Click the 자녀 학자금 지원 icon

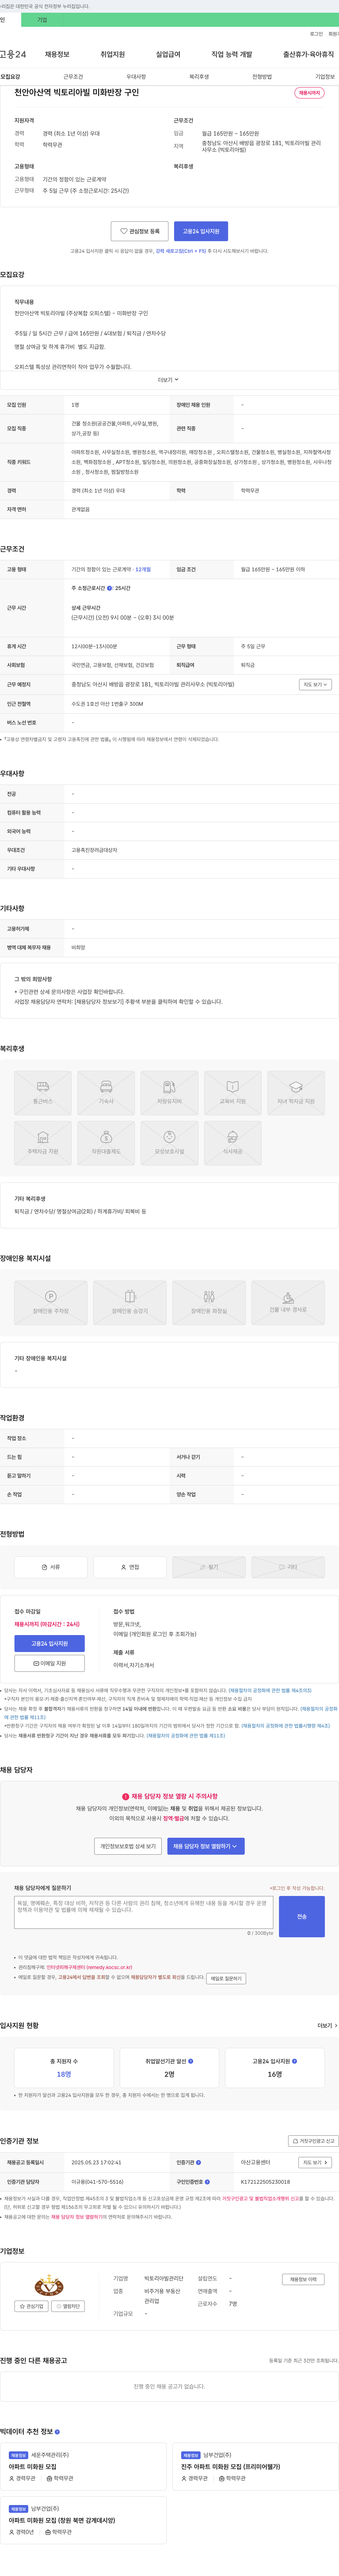tap(296, 1093)
